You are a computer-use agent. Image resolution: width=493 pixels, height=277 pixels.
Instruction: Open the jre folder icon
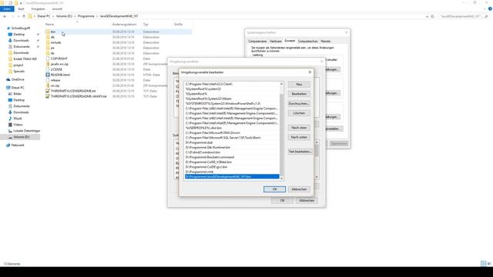coord(48,48)
